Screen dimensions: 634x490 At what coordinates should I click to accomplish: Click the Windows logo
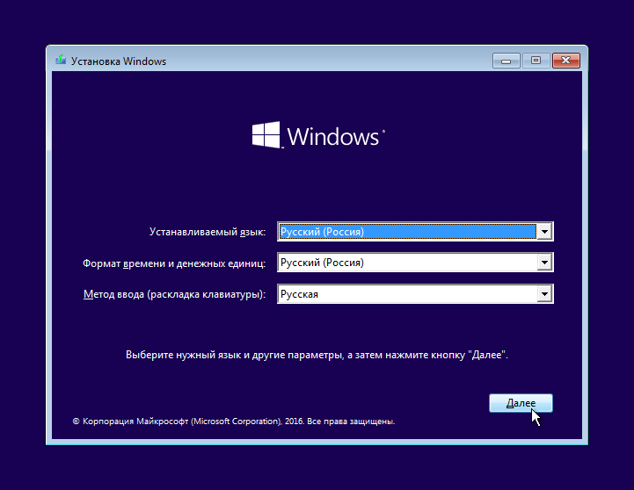(318, 135)
